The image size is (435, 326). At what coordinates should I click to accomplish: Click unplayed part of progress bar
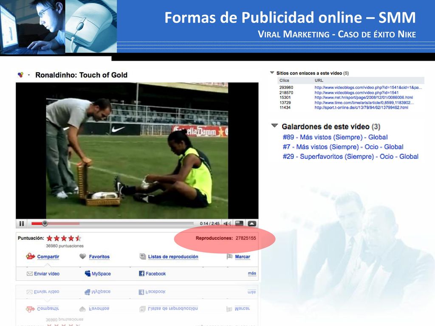136,223
